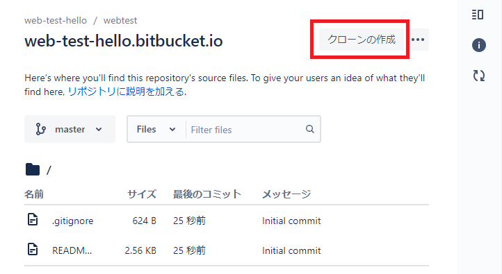Open the repository info icon

478,45
